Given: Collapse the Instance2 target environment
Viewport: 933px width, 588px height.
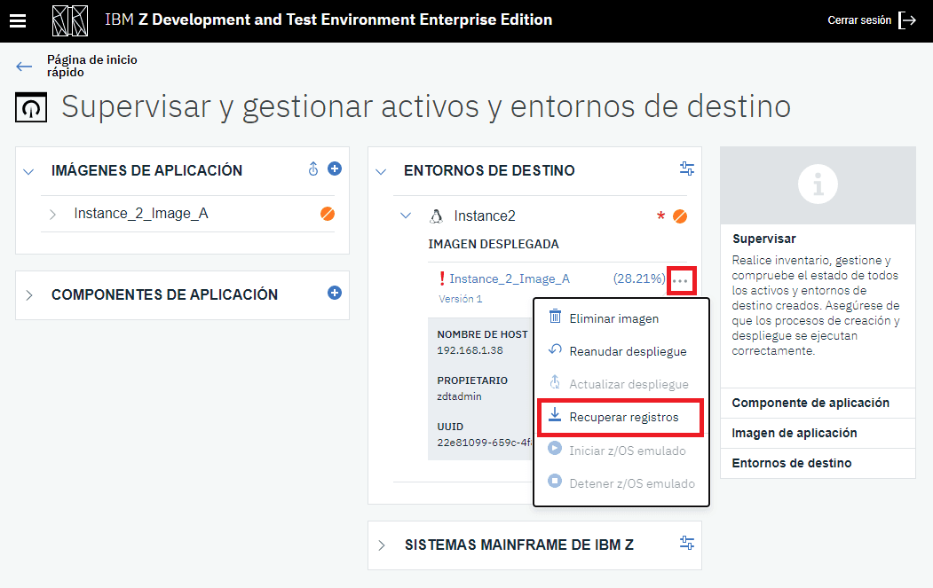Looking at the screenshot, I should click(x=406, y=216).
